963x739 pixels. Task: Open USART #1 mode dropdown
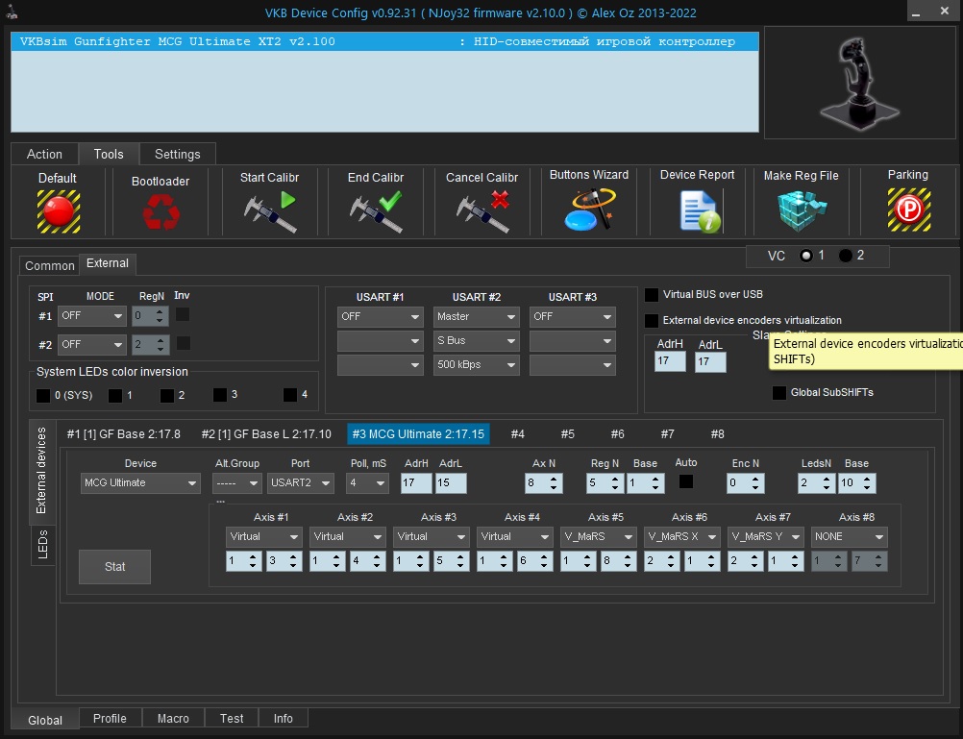tap(381, 316)
